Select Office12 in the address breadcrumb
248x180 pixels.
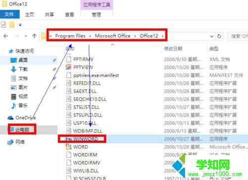tap(149, 36)
